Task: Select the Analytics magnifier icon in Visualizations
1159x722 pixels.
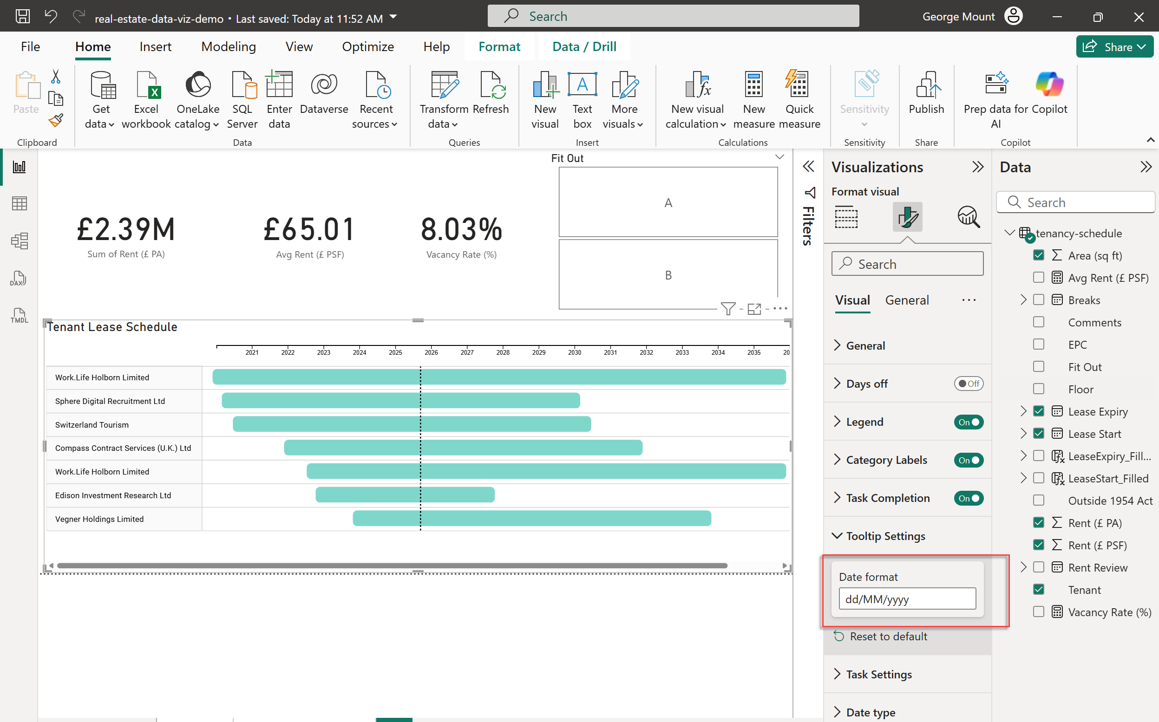Action: pyautogui.click(x=968, y=217)
